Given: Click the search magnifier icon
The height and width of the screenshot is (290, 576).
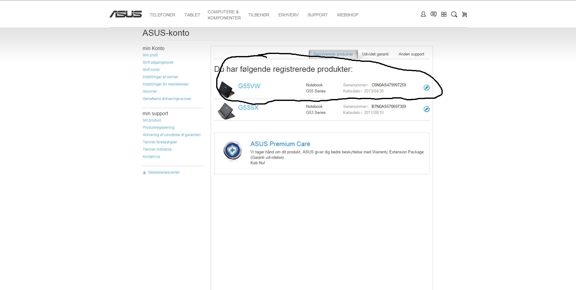Looking at the screenshot, I should point(454,15).
